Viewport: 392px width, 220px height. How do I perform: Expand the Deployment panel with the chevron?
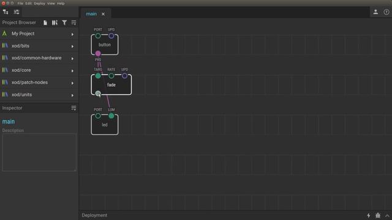(x=387, y=216)
